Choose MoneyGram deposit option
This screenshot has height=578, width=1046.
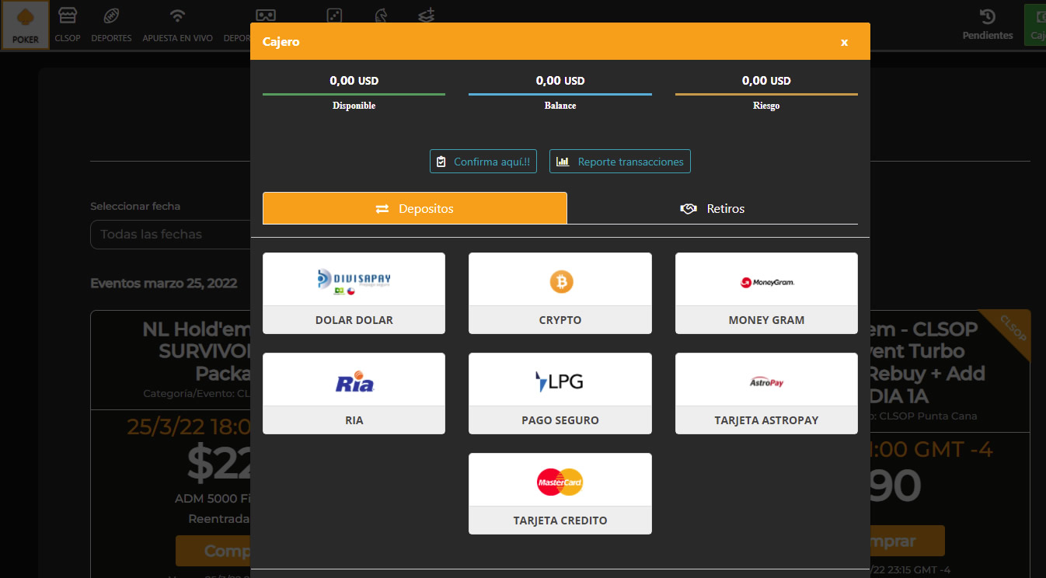tap(766, 293)
